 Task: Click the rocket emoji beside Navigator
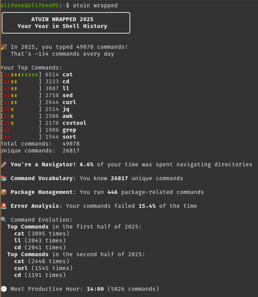(x=4, y=164)
